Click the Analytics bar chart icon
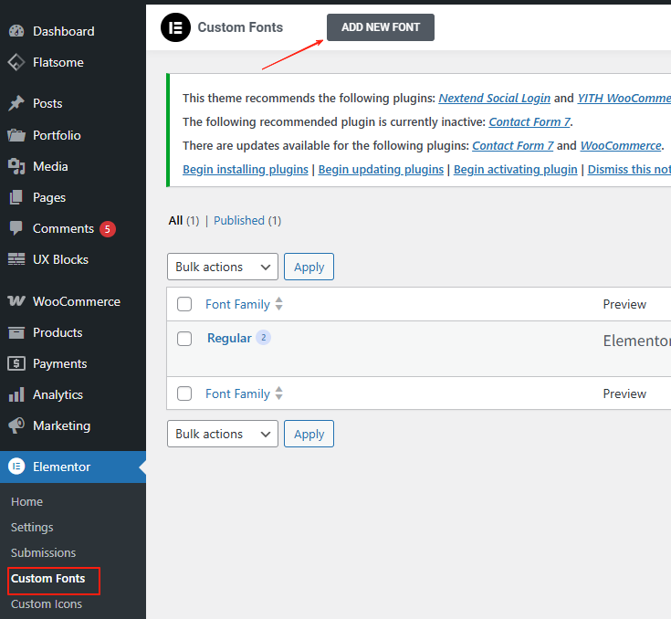Image resolution: width=671 pixels, height=619 pixels. pyautogui.click(x=16, y=394)
